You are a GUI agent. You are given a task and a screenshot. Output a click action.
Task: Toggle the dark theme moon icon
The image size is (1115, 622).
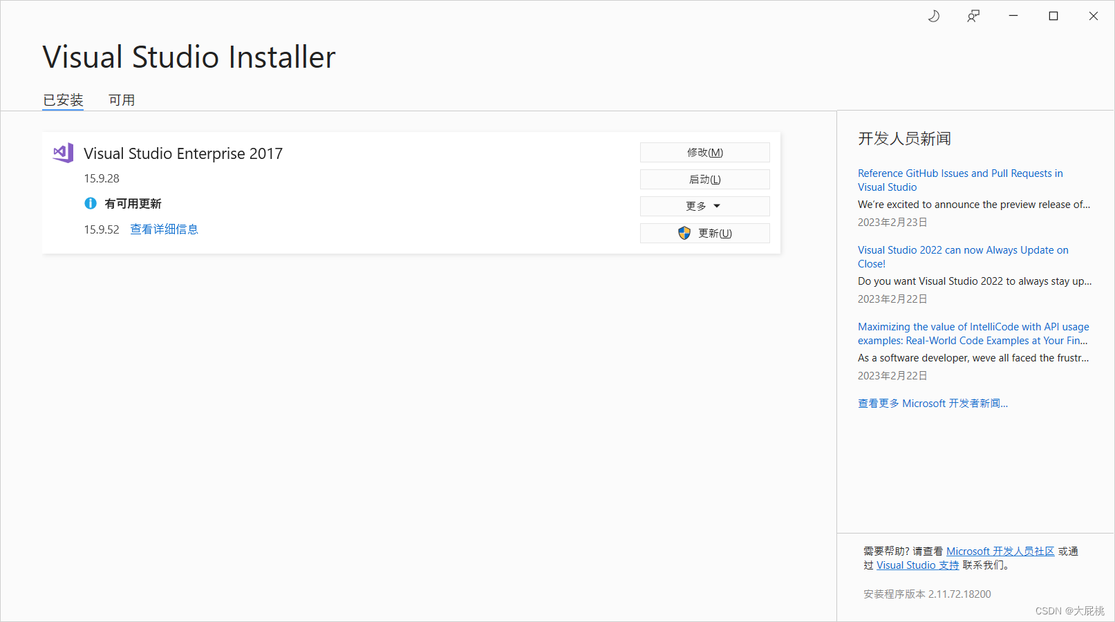tap(933, 16)
